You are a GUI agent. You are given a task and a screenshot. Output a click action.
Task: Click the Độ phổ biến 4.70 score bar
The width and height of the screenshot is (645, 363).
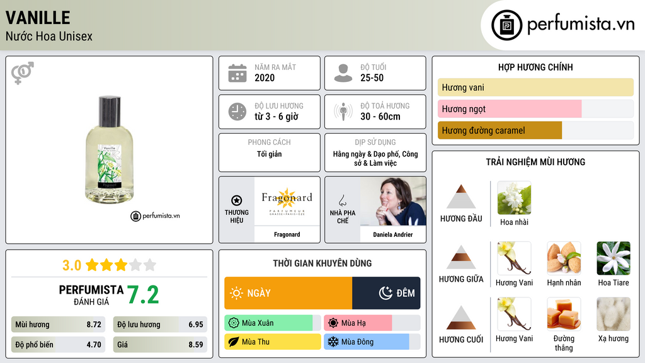click(x=59, y=345)
